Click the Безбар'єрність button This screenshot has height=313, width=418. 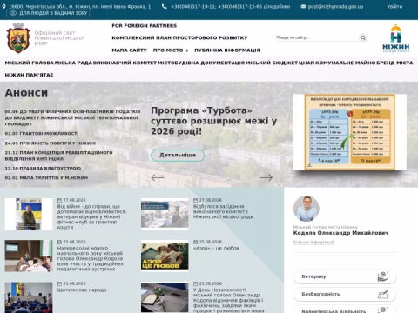pos(345,294)
